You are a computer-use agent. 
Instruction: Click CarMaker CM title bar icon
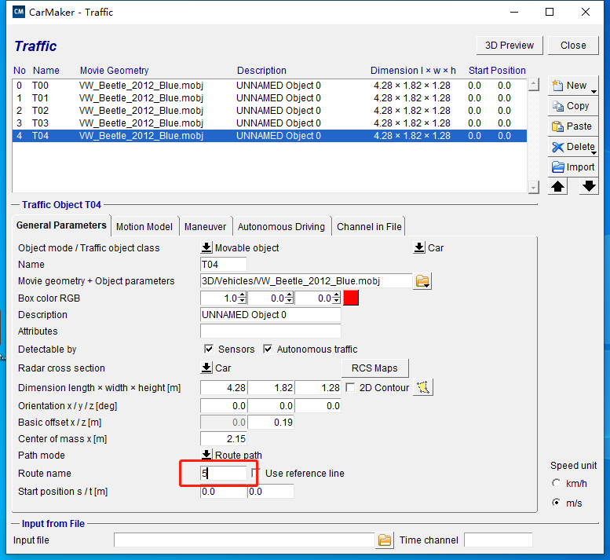[x=19, y=12]
